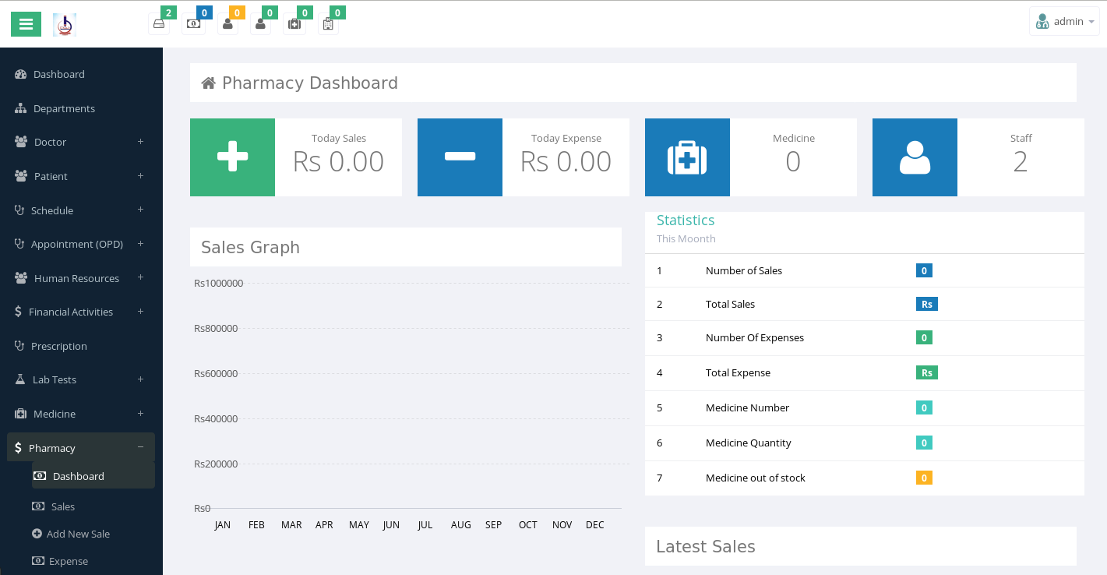Screen dimensions: 1107x575
Task: Expand the Appointment (OPD) menu
Action: pos(81,244)
